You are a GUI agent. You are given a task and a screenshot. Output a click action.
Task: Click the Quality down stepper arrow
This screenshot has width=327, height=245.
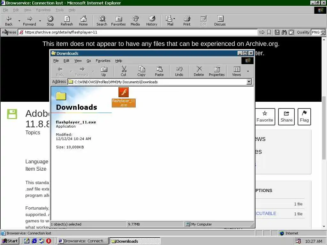323,34
